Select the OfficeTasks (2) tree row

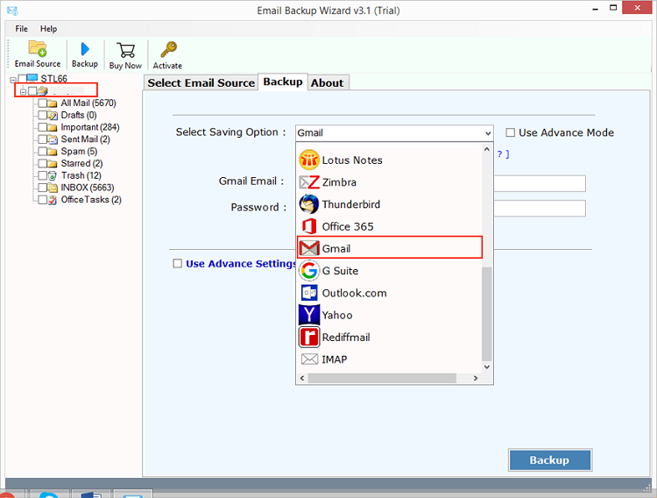point(91,200)
